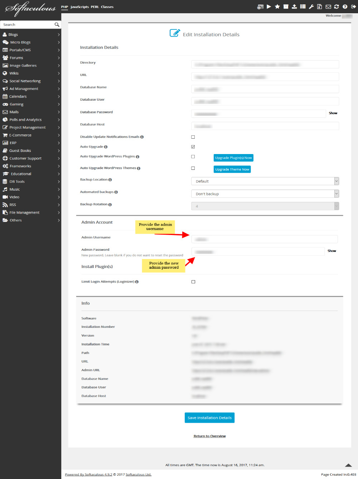Click the task list icon
358x479 pixels.
[303, 7]
